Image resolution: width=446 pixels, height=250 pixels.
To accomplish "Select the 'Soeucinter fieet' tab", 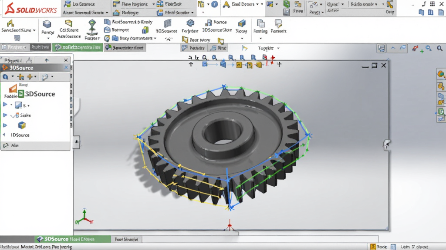I will coord(125,48).
